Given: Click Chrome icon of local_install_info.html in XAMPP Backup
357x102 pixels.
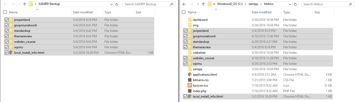Looking at the screenshot, I should (11, 53).
